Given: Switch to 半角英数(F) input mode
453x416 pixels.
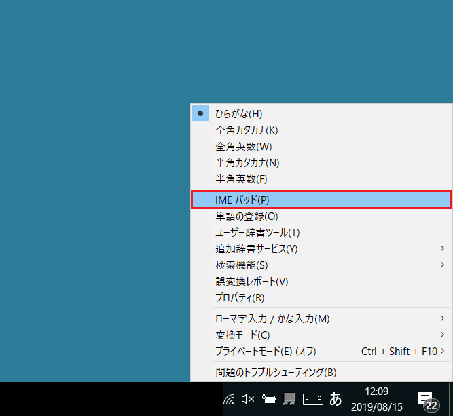Looking at the screenshot, I should pyautogui.click(x=321, y=179).
